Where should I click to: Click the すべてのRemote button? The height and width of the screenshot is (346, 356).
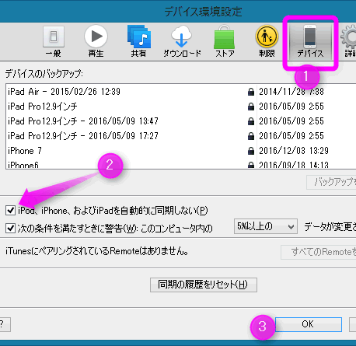pyautogui.click(x=319, y=252)
